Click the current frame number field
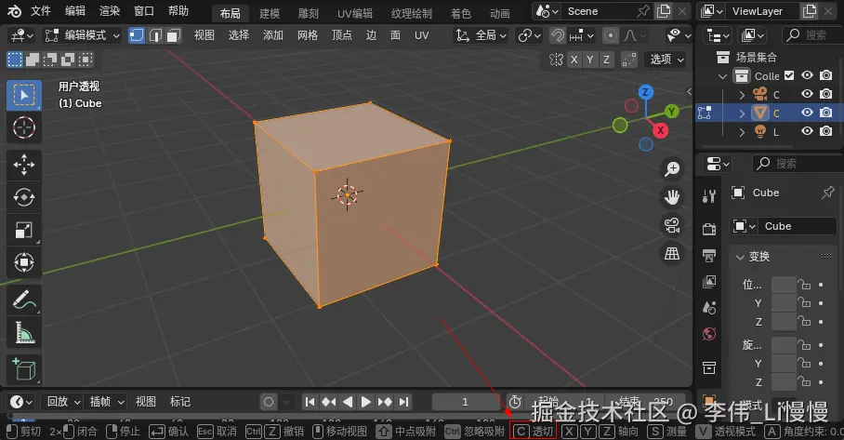The width and height of the screenshot is (844, 440). pos(465,402)
